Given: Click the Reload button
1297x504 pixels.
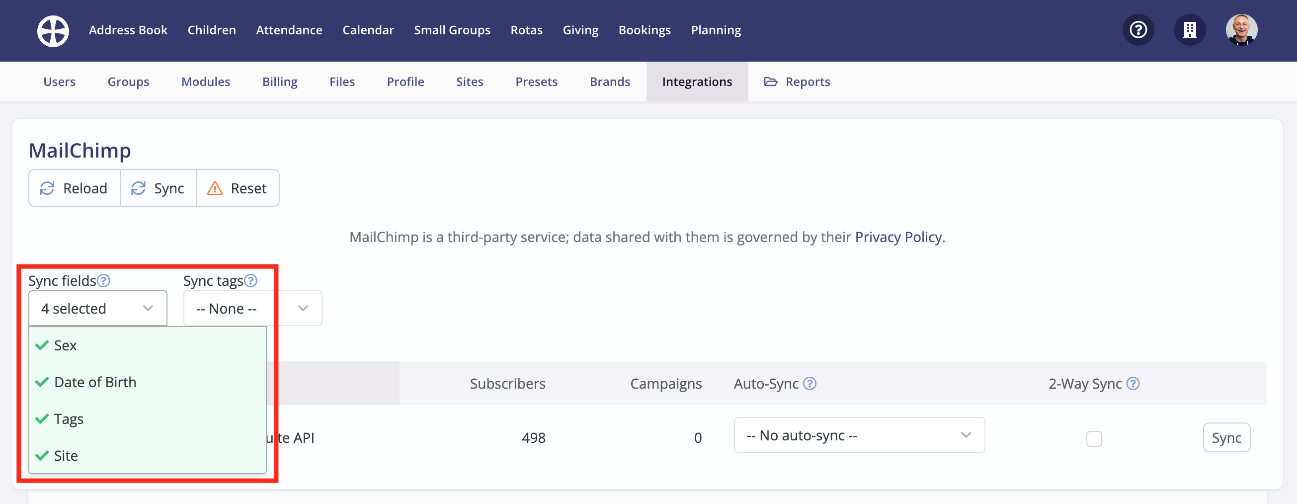Looking at the screenshot, I should click(x=75, y=188).
